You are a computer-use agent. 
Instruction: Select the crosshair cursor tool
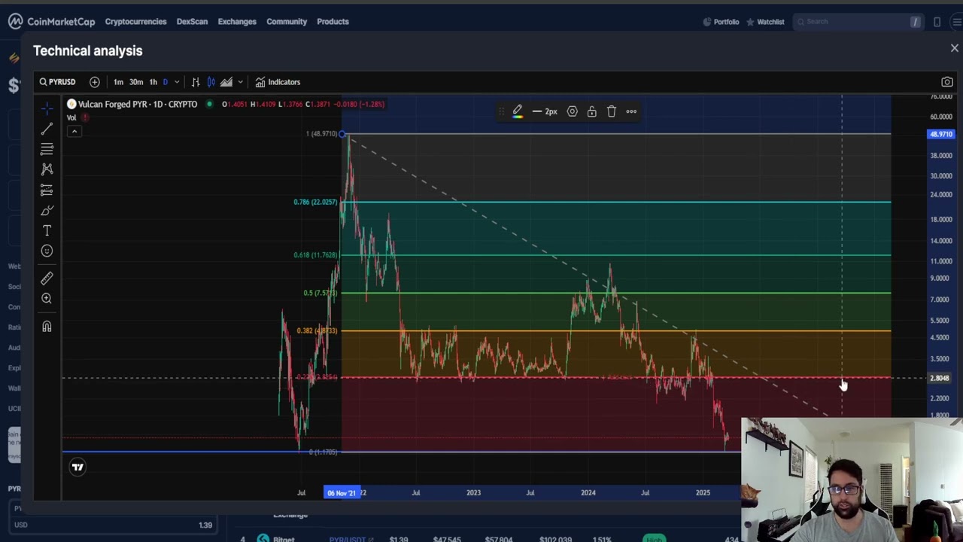point(47,108)
